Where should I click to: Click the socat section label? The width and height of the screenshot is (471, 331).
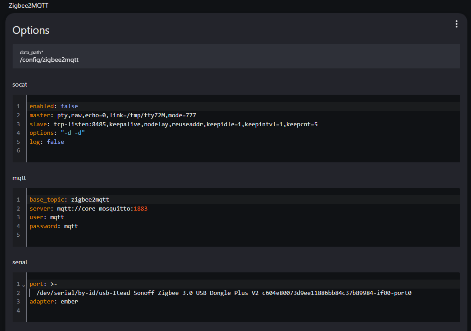click(x=20, y=85)
